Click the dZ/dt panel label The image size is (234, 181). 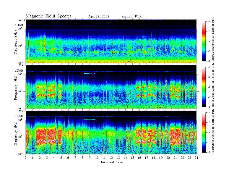[19, 116]
